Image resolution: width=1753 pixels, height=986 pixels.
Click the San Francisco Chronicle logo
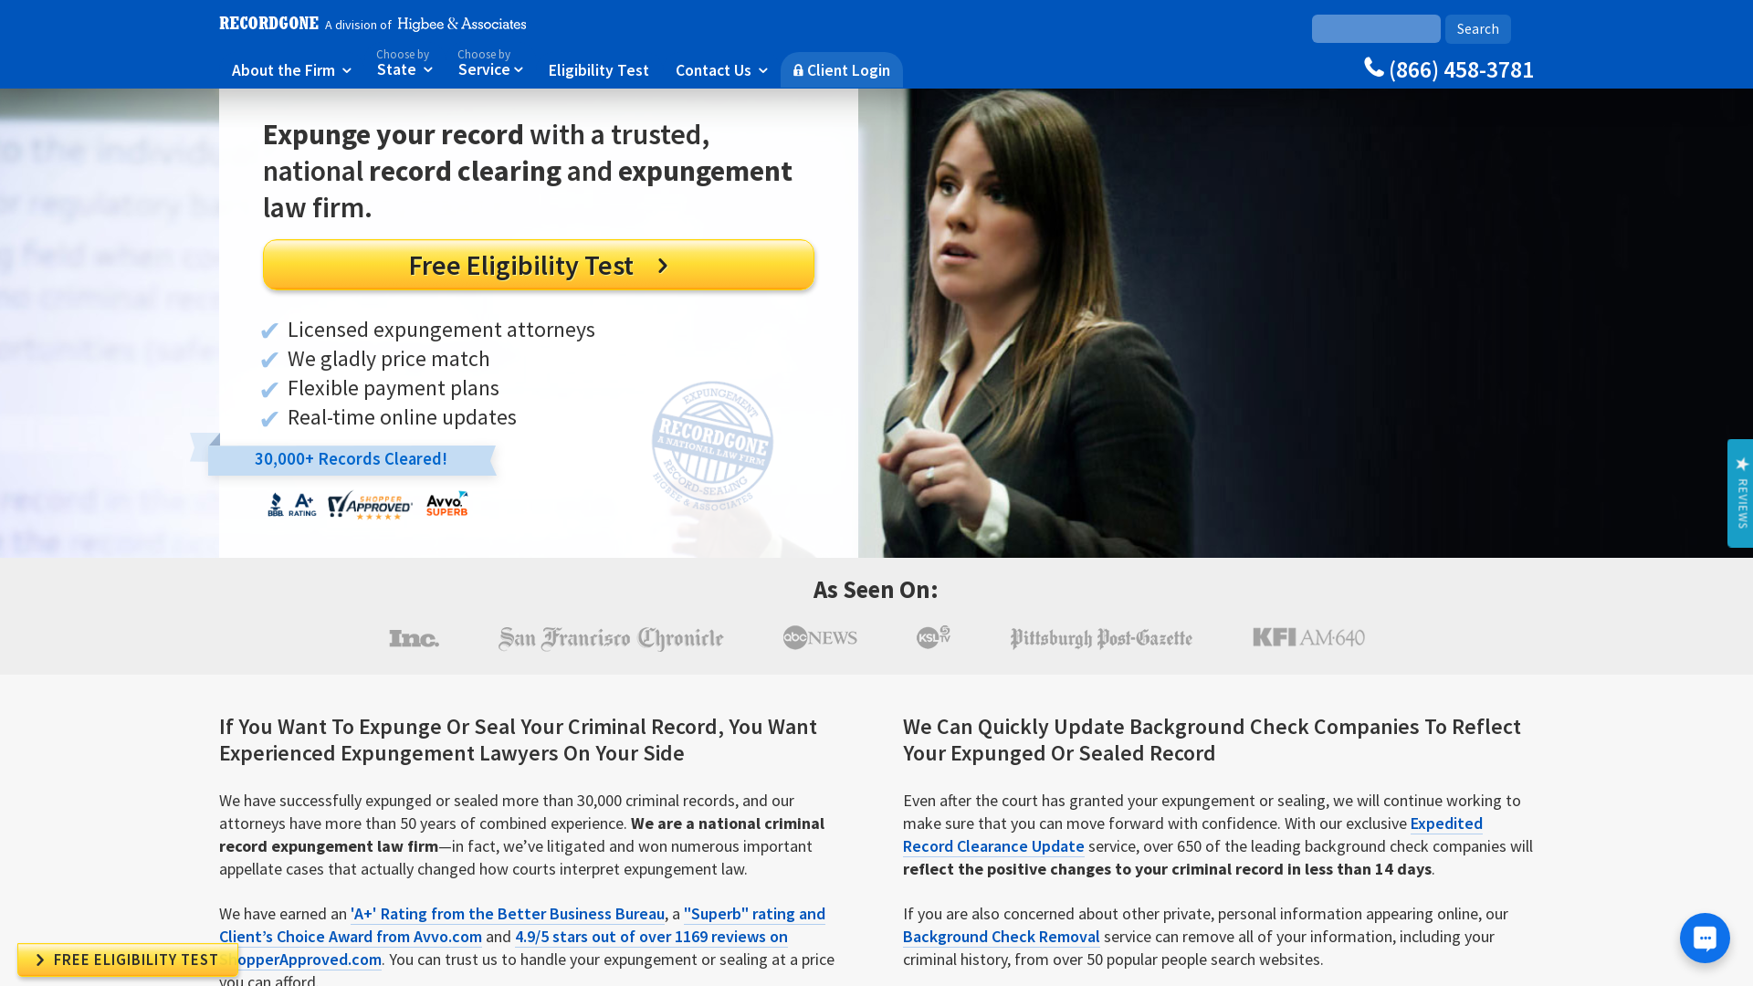[611, 638]
